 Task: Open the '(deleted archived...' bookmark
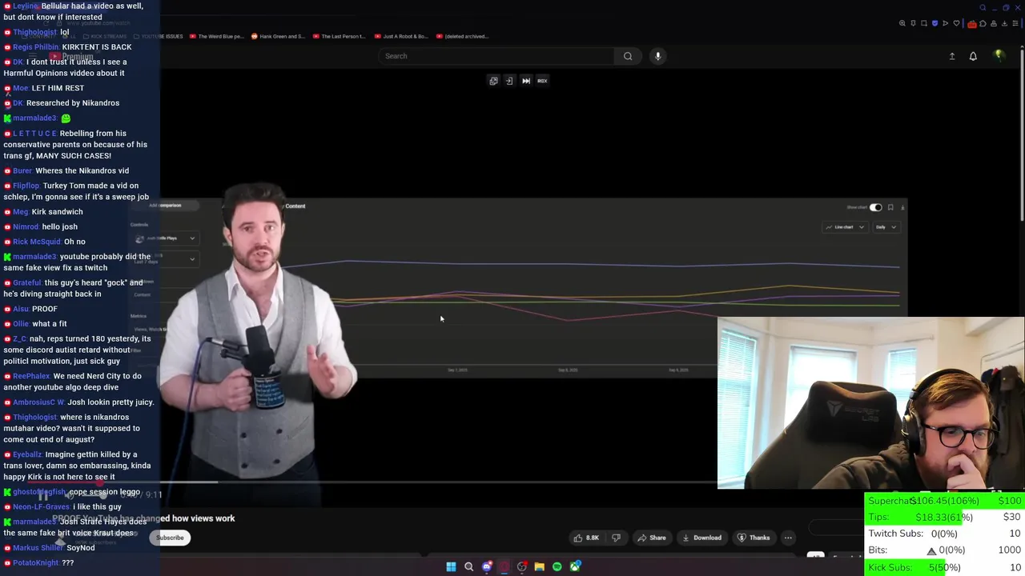click(462, 36)
